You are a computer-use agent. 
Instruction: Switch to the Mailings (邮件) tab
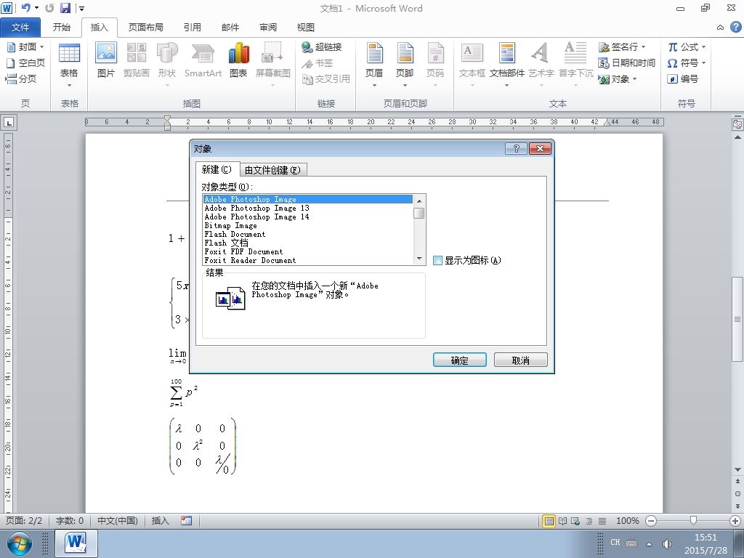(x=230, y=28)
